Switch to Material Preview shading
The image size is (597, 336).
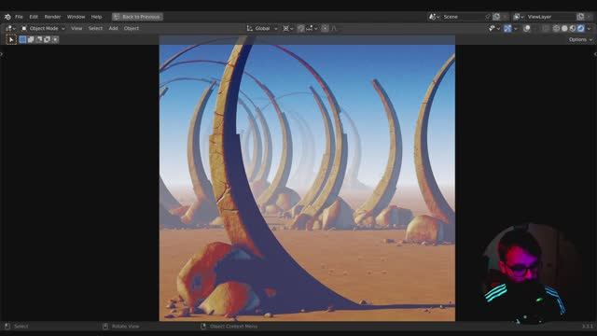coord(572,28)
